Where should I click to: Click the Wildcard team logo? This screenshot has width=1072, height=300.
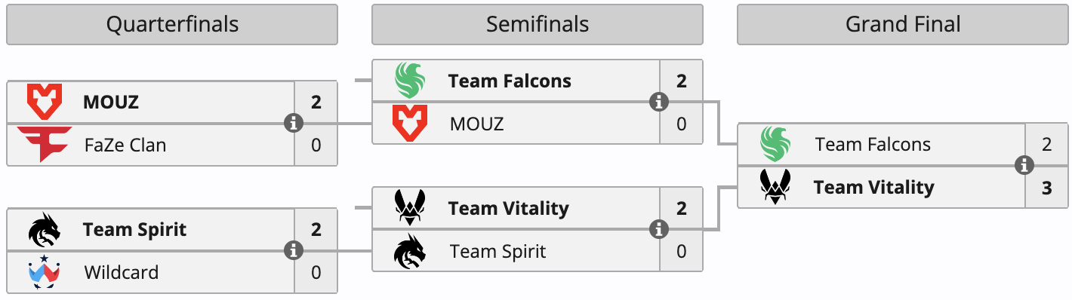[44, 271]
